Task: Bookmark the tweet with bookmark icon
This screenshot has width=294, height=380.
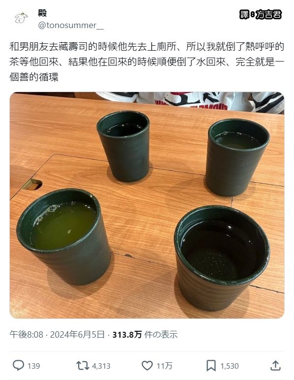Action: click(x=211, y=365)
